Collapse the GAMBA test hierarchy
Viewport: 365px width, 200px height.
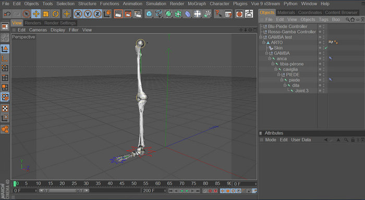tap(261, 37)
